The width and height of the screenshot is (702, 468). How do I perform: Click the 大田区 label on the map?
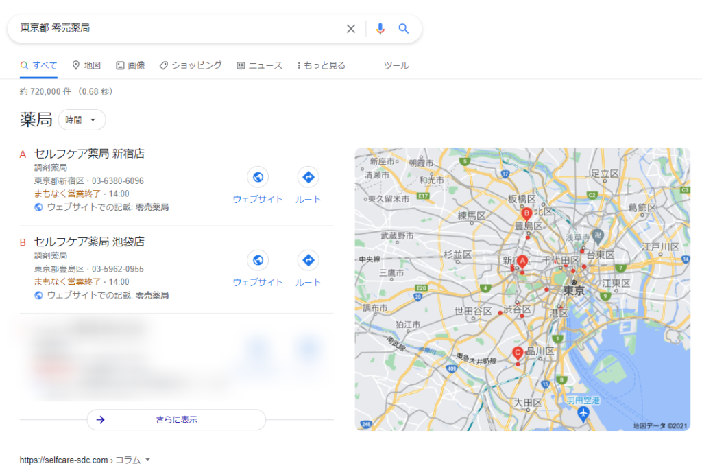528,403
